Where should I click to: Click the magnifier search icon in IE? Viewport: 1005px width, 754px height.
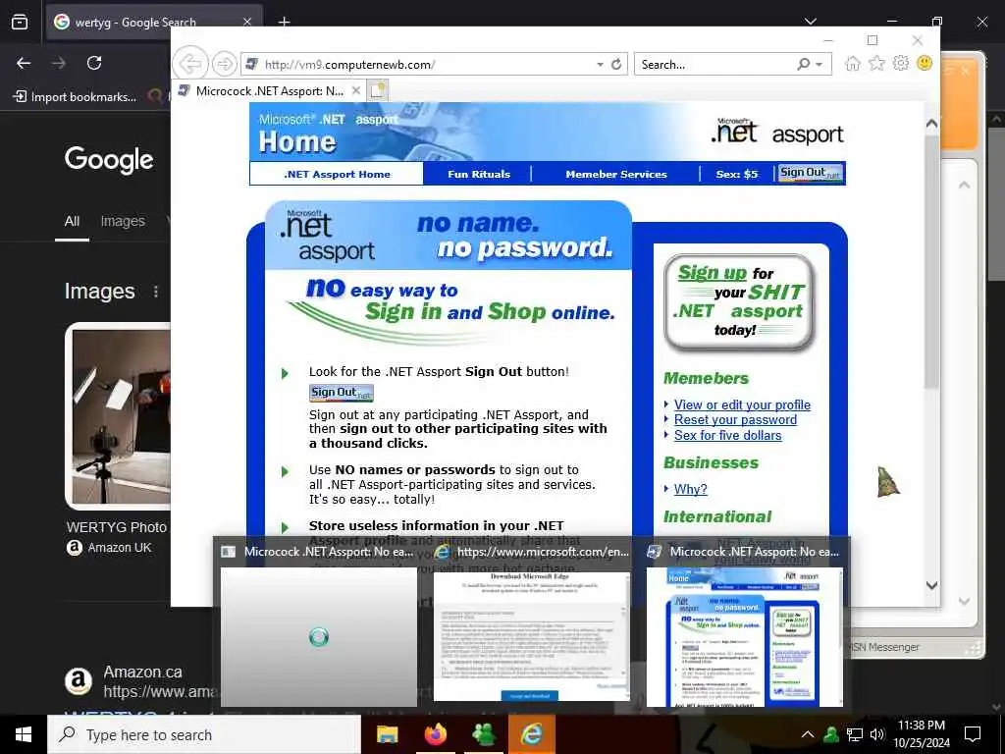[803, 64]
